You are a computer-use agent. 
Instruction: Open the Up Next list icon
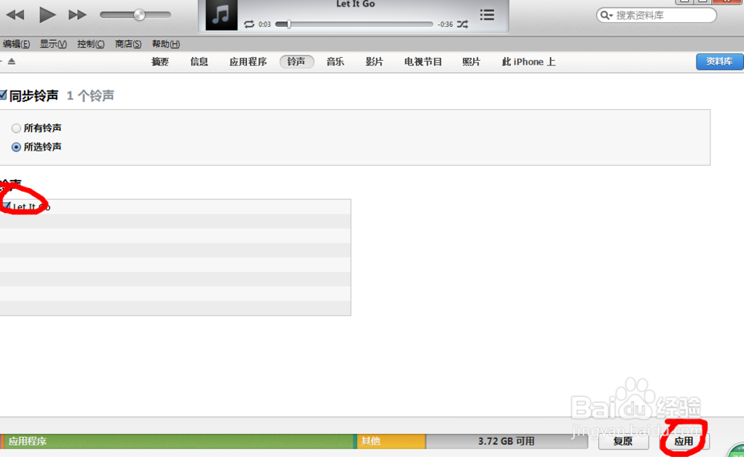click(487, 15)
